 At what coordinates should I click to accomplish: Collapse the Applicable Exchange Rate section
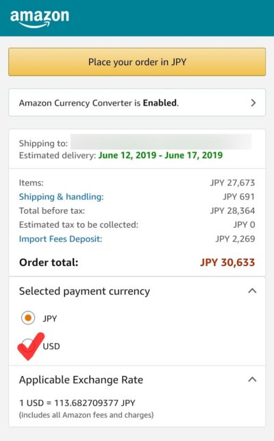[x=252, y=380]
